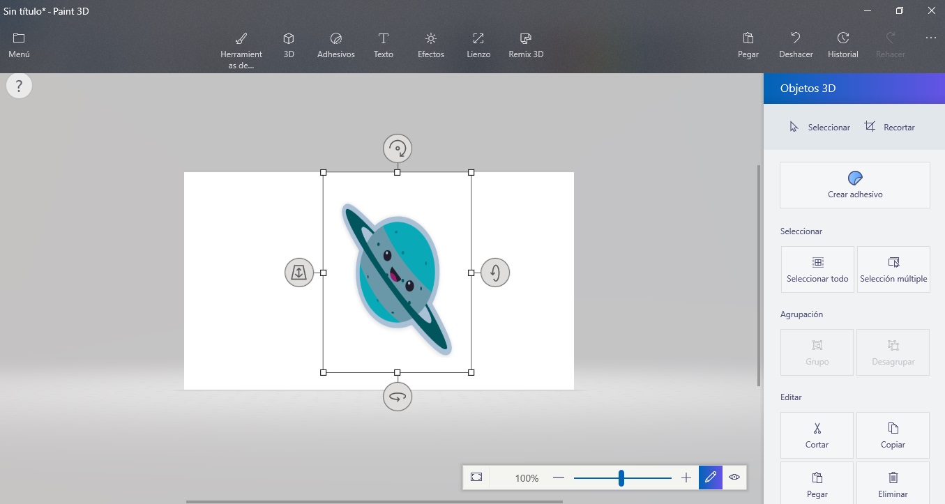The height and width of the screenshot is (504, 945).
Task: Open the Efectos panel
Action: click(430, 45)
